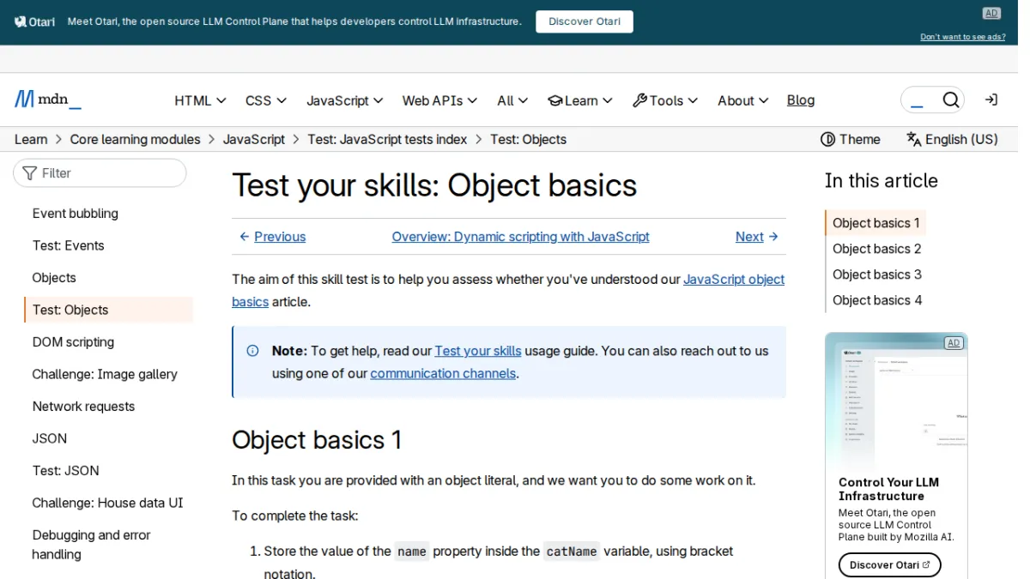The height and width of the screenshot is (579, 1030).
Task: Open the Learn menu
Action: click(580, 100)
